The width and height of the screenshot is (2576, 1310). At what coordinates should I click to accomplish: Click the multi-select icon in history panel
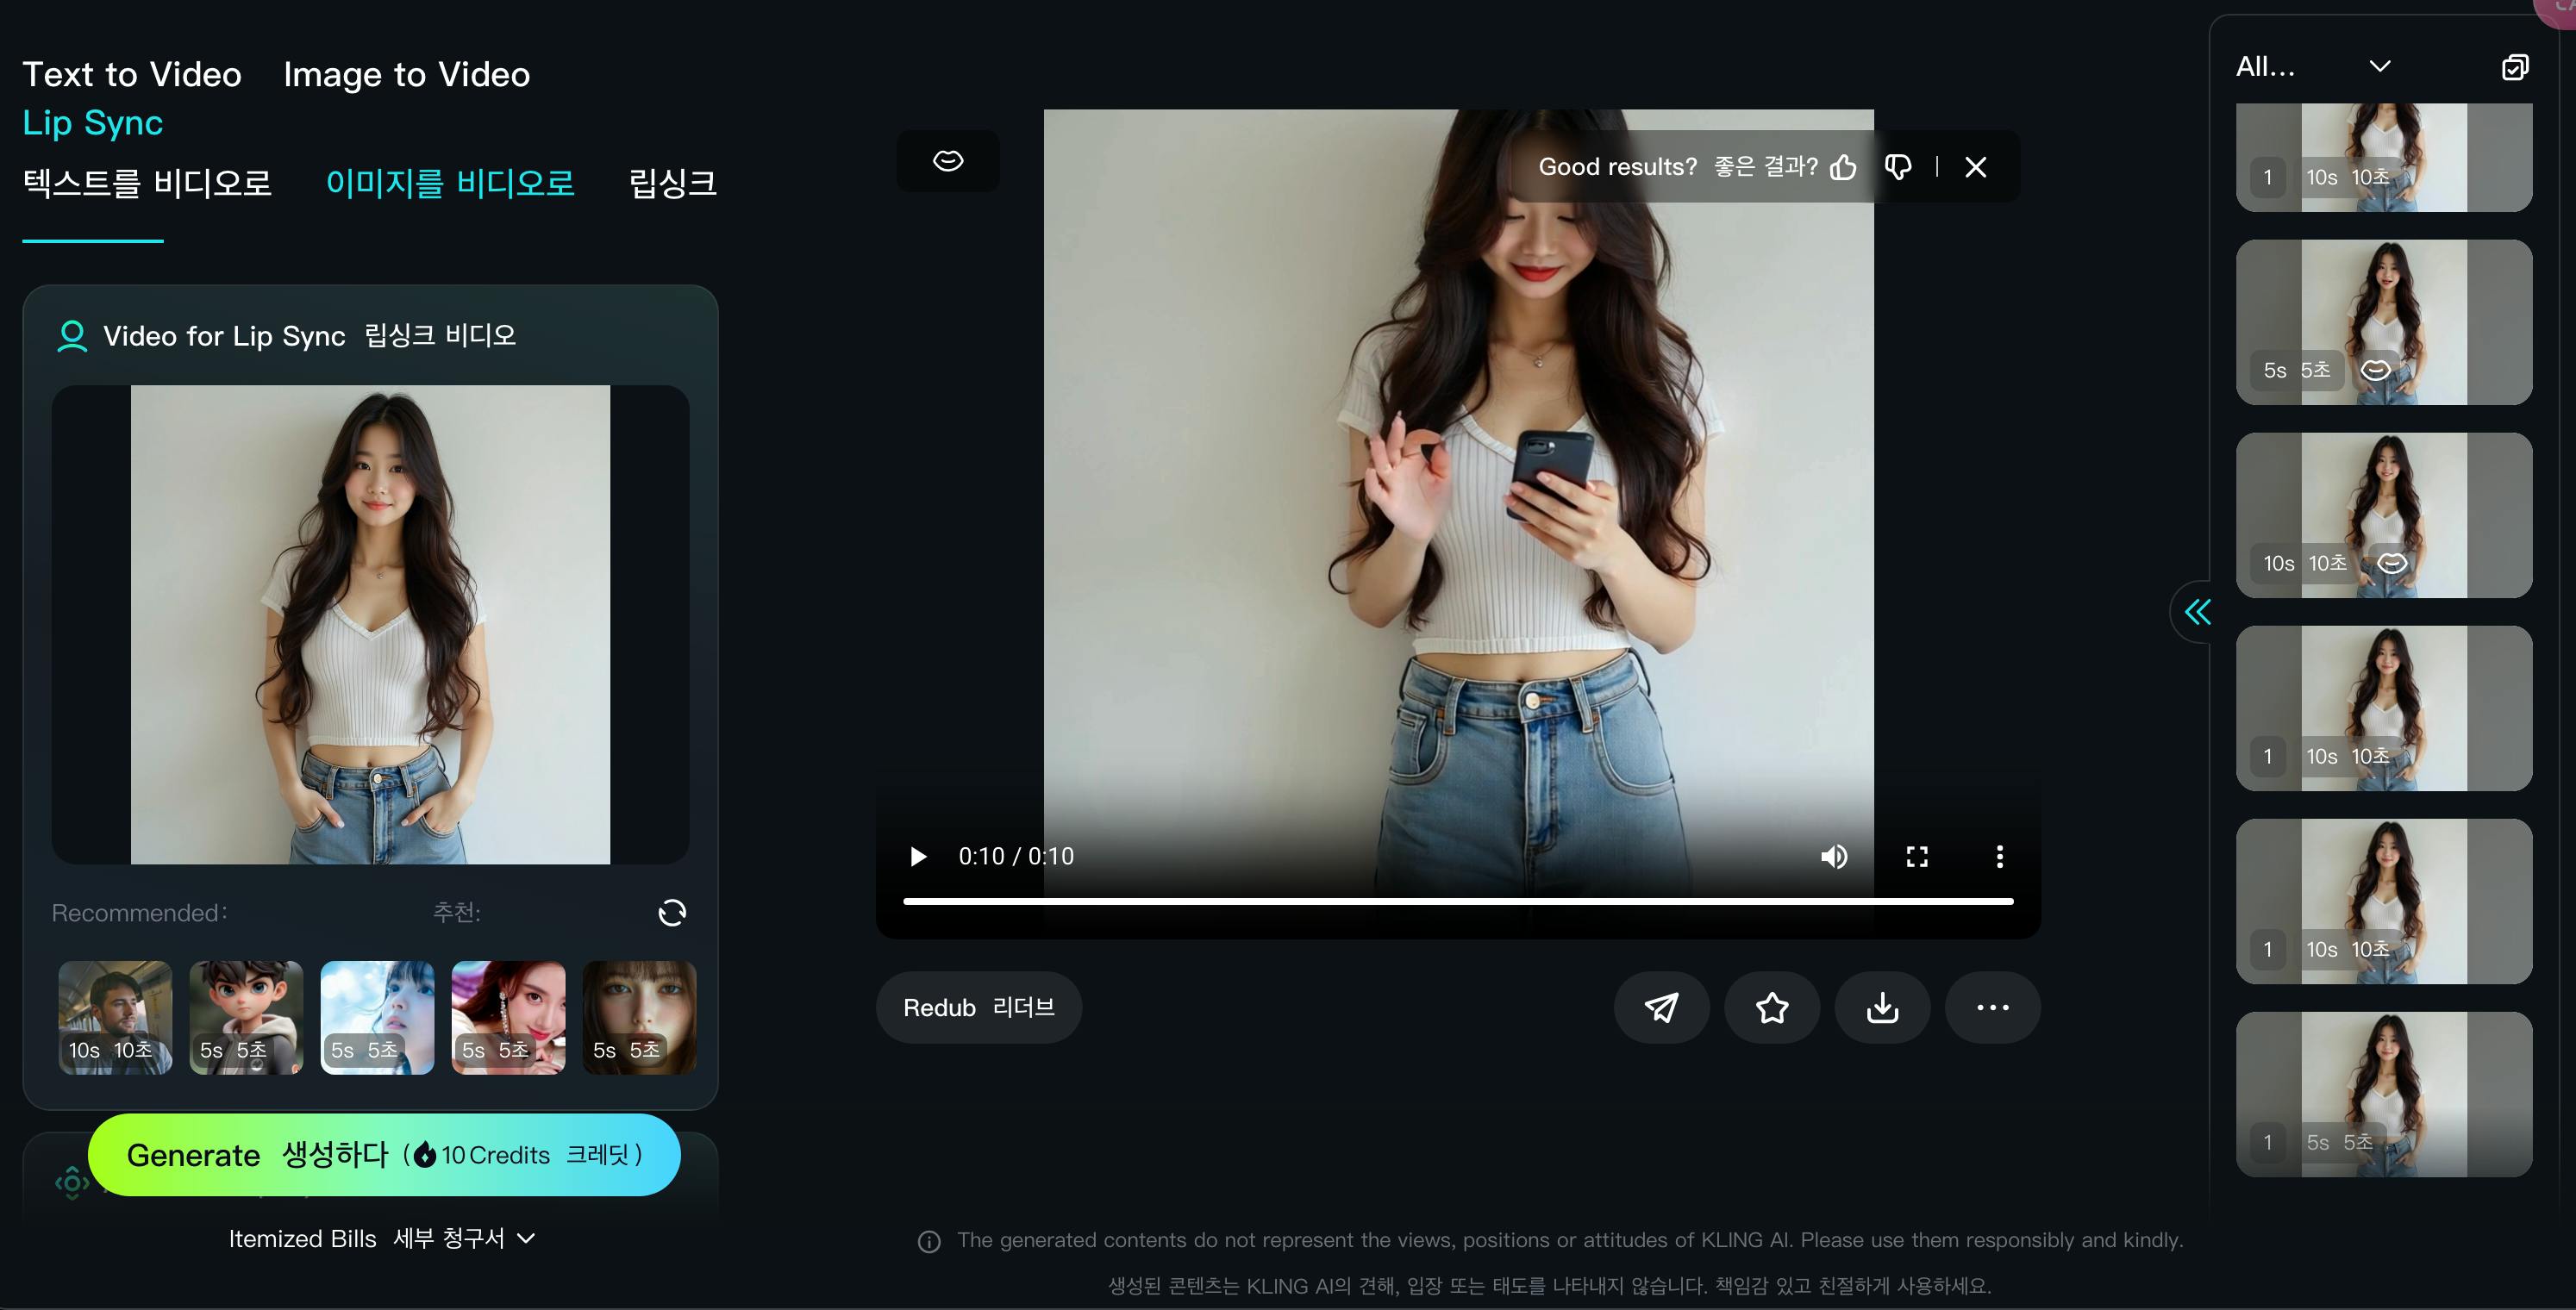tap(2514, 67)
